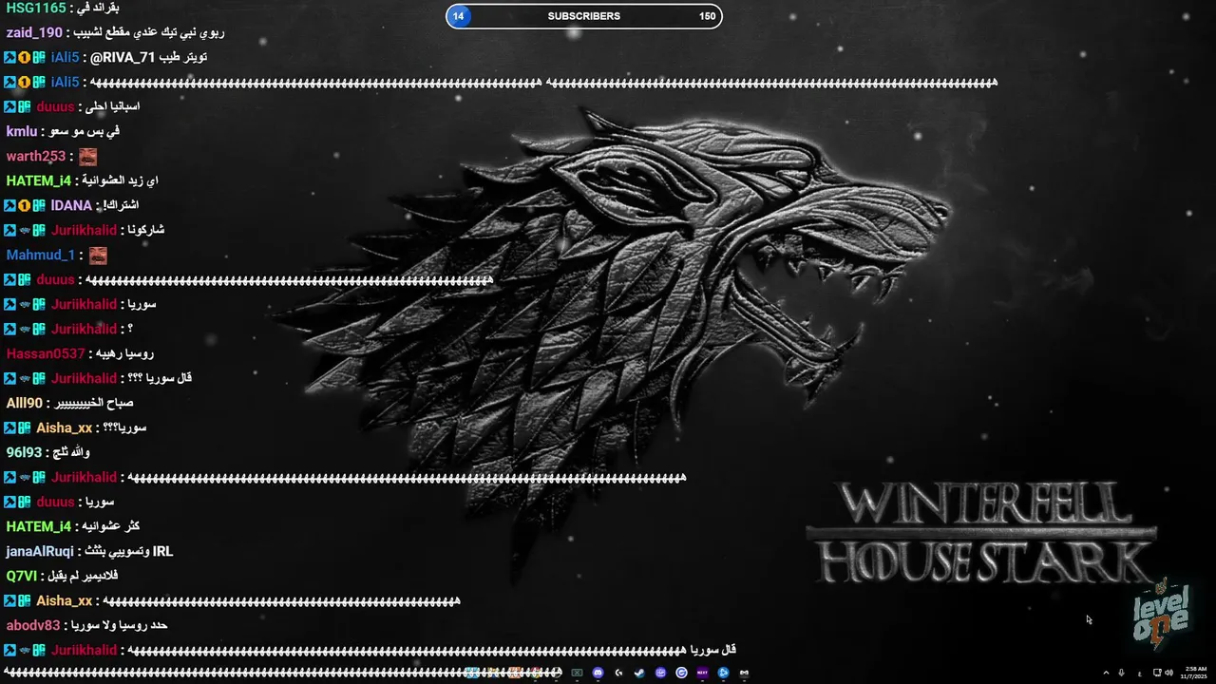Viewport: 1216px width, 684px height.
Task: Click the purple NEXT taskbar icon
Action: click(702, 673)
